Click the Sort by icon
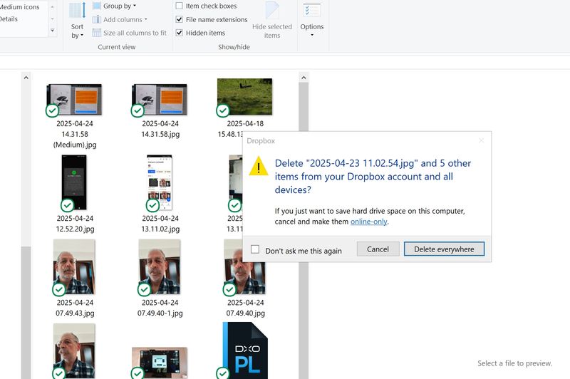Screen dimensions: 570x379 coord(77,10)
